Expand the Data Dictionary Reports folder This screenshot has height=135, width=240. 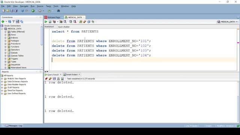[2, 82]
